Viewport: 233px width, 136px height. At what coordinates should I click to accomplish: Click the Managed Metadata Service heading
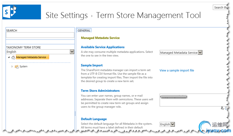point(100,38)
